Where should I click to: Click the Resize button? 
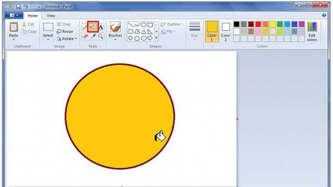[x=65, y=32]
